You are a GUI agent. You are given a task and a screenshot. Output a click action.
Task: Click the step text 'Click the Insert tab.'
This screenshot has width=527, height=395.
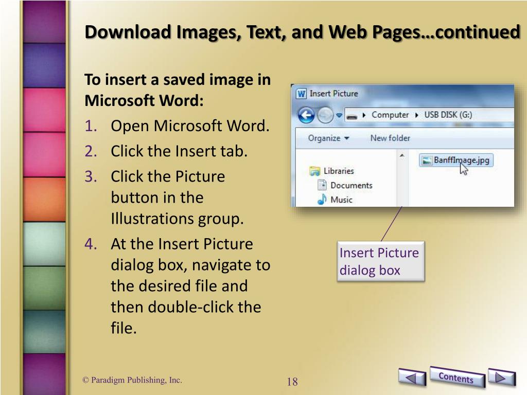[179, 151]
